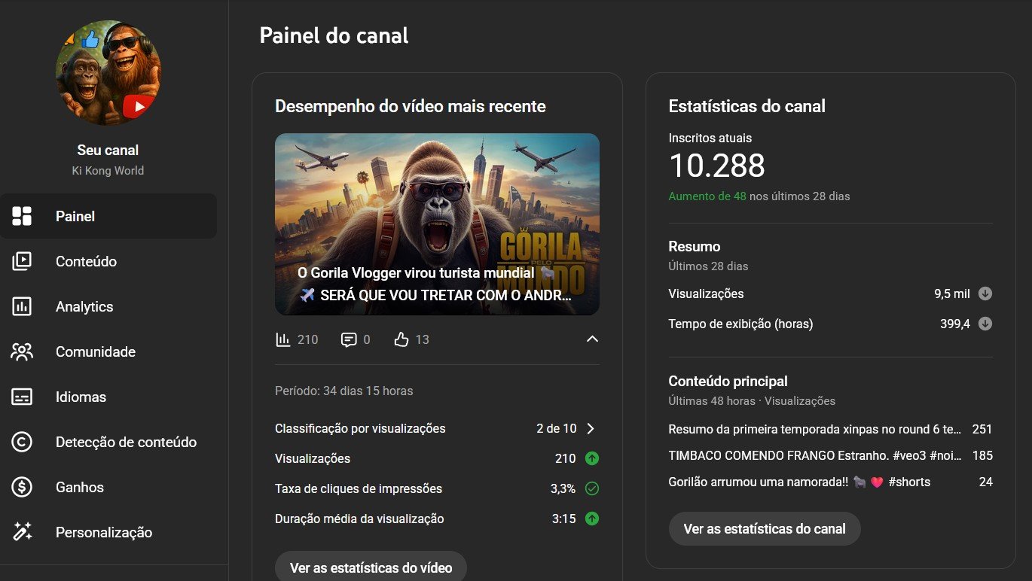
Task: Open video 'TIMBACO COMENDO FRANGO Estranho'
Action: [815, 455]
